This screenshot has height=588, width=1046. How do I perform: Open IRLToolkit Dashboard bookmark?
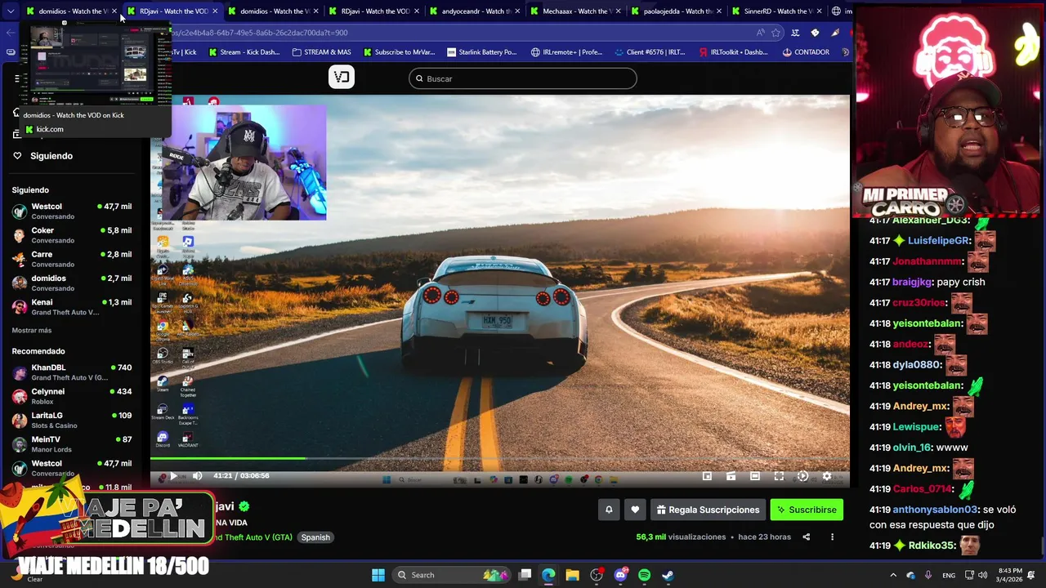coord(734,52)
